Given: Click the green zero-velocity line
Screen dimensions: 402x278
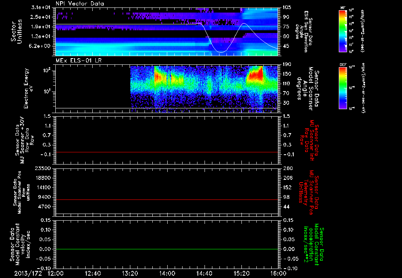Looking at the screenshot, I should [167, 249].
